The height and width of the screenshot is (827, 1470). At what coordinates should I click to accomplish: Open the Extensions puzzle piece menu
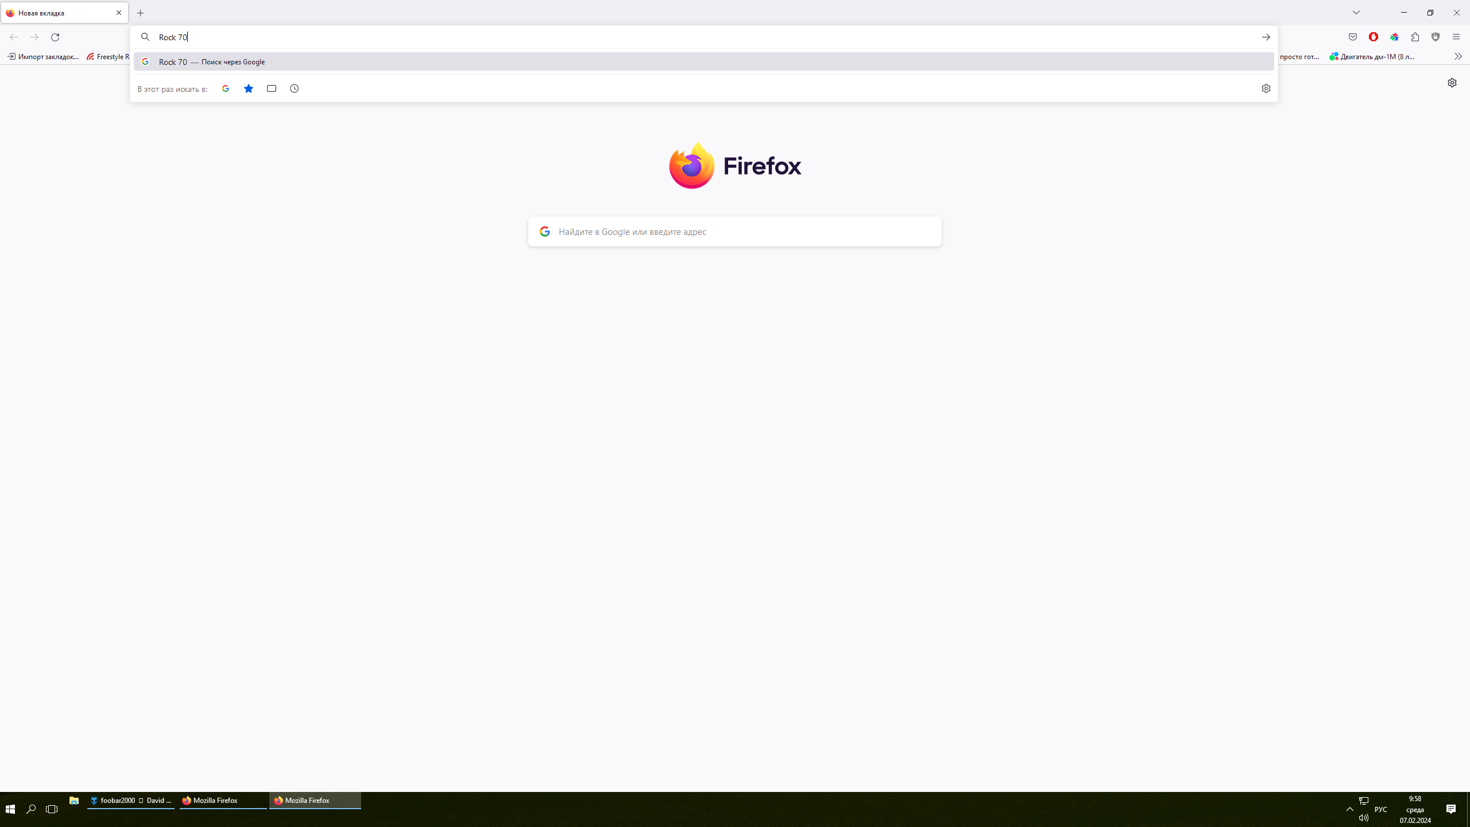pos(1415,37)
